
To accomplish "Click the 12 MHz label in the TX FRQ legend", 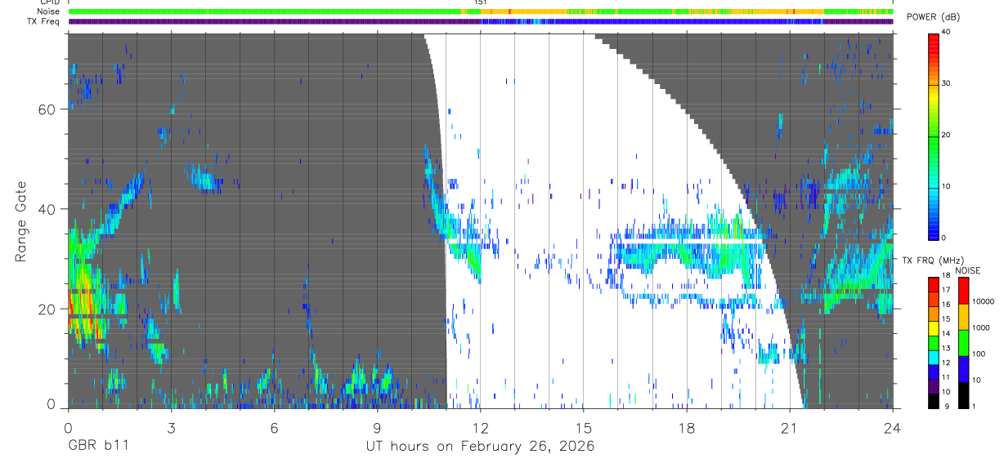I will tap(946, 363).
